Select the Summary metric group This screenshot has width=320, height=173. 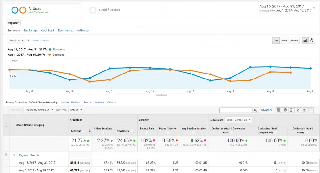(x=14, y=31)
